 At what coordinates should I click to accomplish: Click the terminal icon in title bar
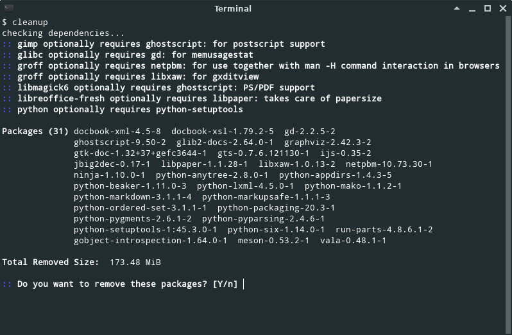pos(9,8)
